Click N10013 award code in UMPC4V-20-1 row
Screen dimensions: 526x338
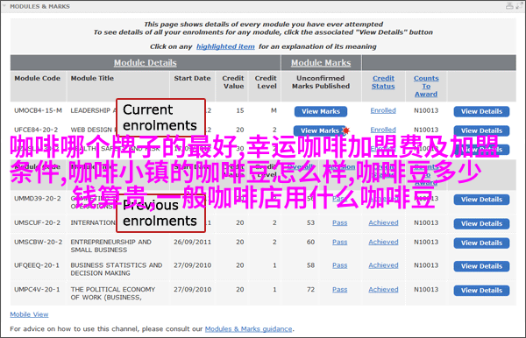tap(426, 290)
